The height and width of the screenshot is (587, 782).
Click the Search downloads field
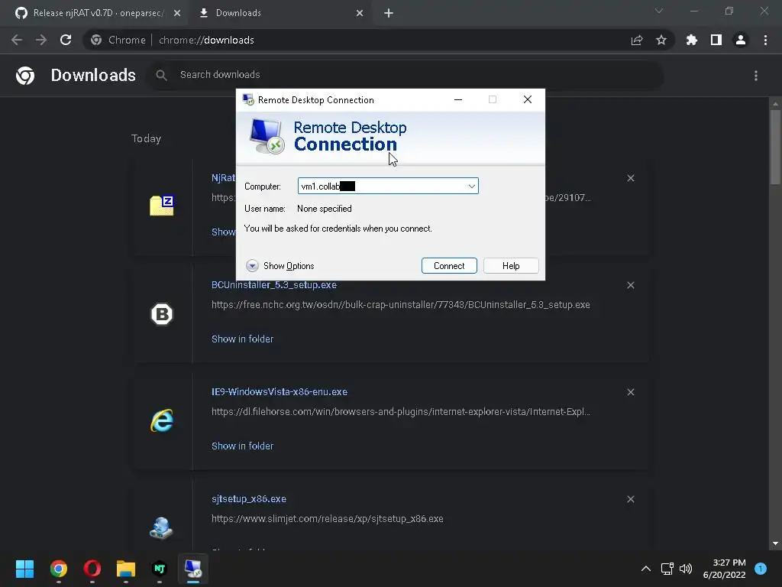pyautogui.click(x=406, y=75)
